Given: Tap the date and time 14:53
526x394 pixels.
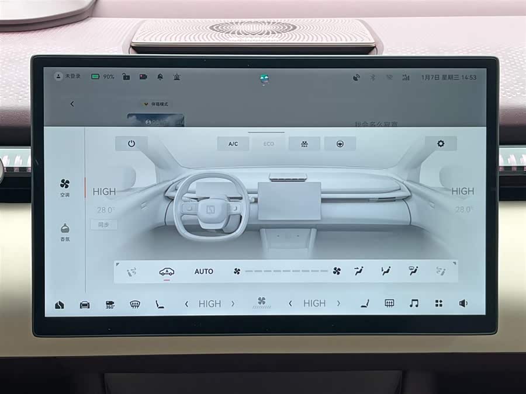Looking at the screenshot, I should click(449, 78).
